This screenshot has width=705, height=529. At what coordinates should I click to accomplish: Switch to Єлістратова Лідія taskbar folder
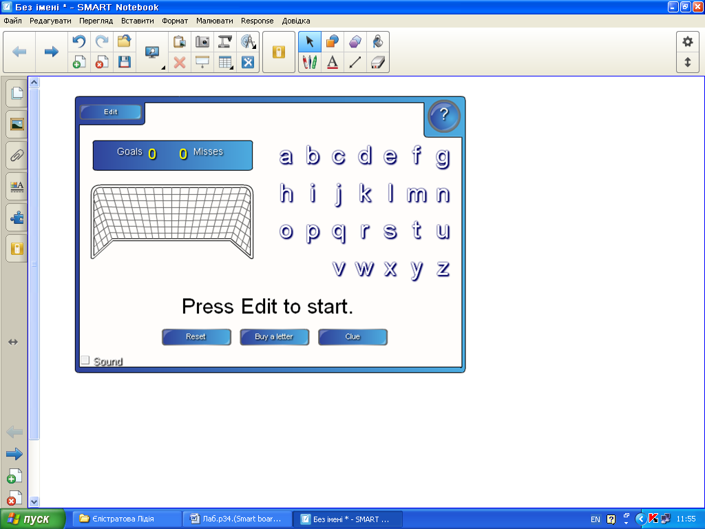(x=127, y=519)
